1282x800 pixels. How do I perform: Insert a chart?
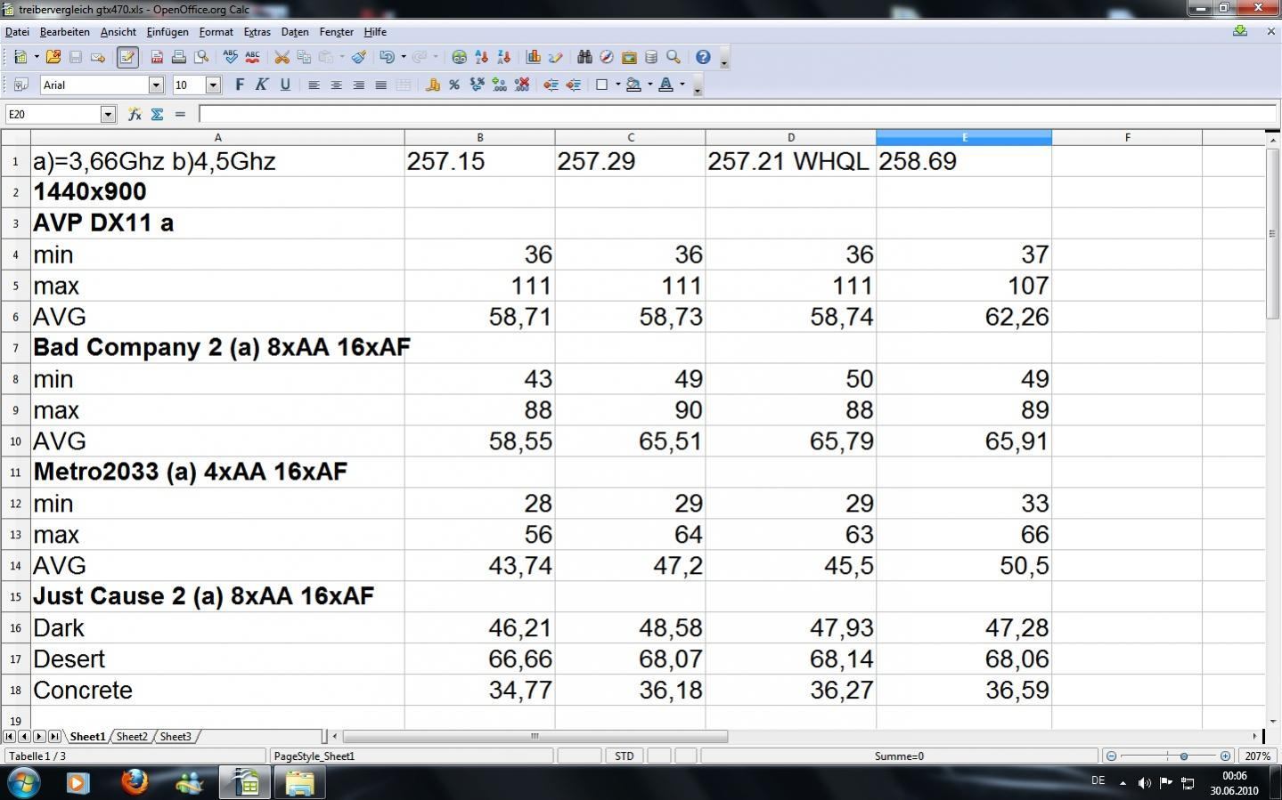click(533, 57)
